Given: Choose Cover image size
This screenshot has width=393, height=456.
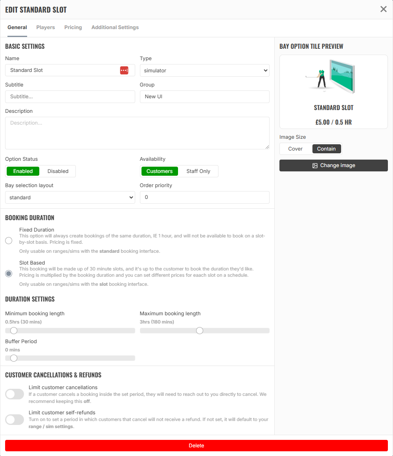Looking at the screenshot, I should (295, 149).
